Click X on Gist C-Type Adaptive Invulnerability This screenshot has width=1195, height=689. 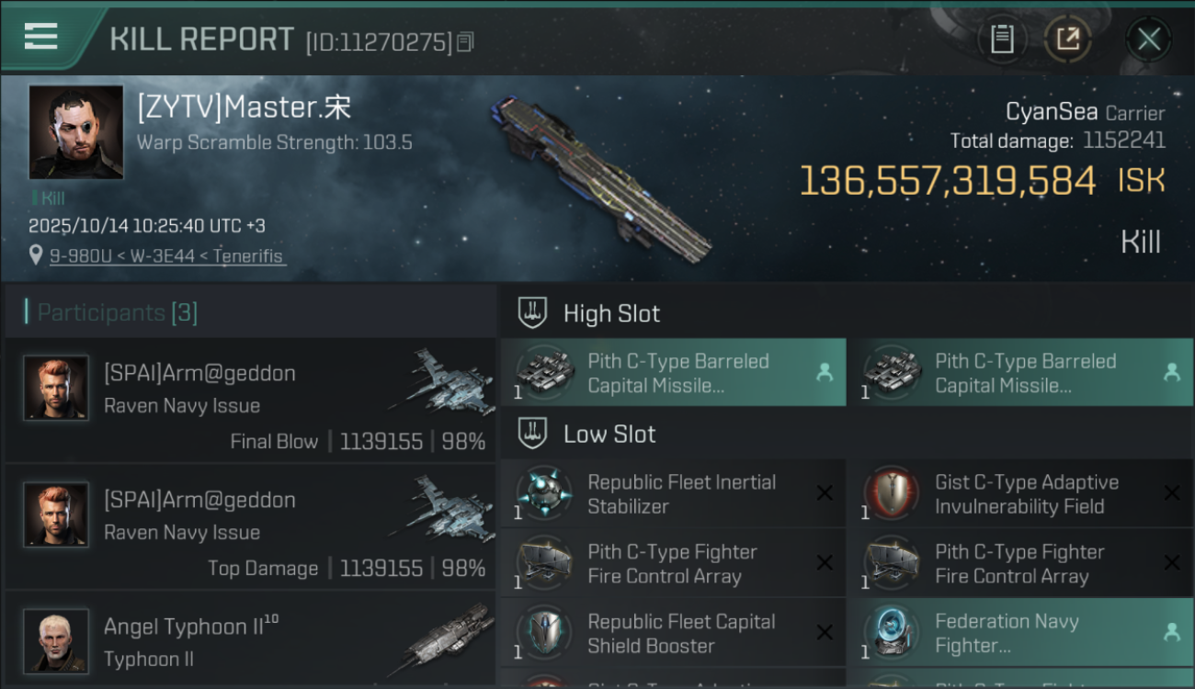click(x=1172, y=493)
